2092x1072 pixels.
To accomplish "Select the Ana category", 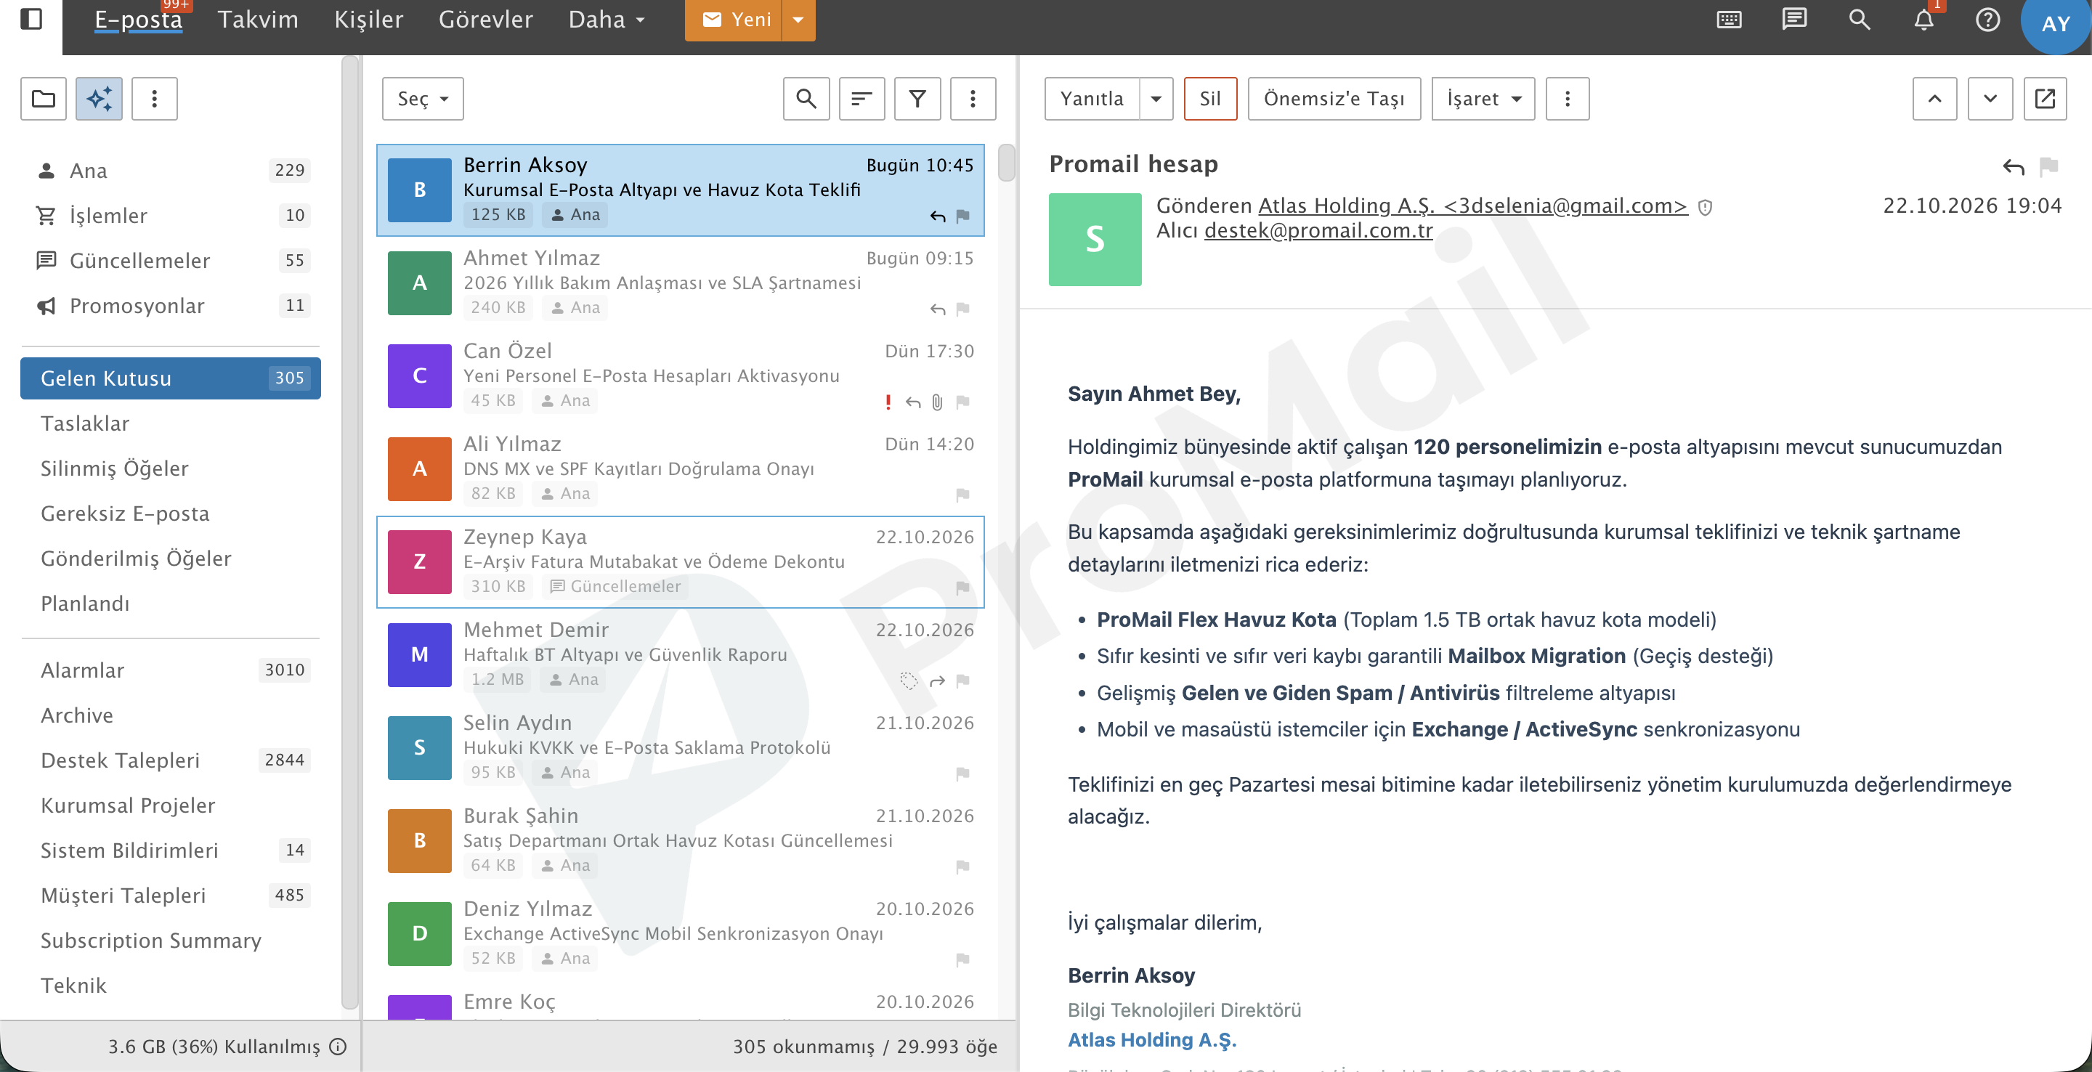I will (171, 171).
